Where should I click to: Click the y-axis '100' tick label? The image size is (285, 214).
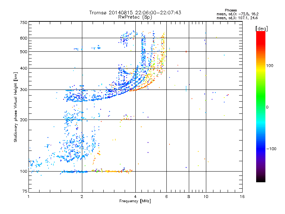[x=24, y=171]
